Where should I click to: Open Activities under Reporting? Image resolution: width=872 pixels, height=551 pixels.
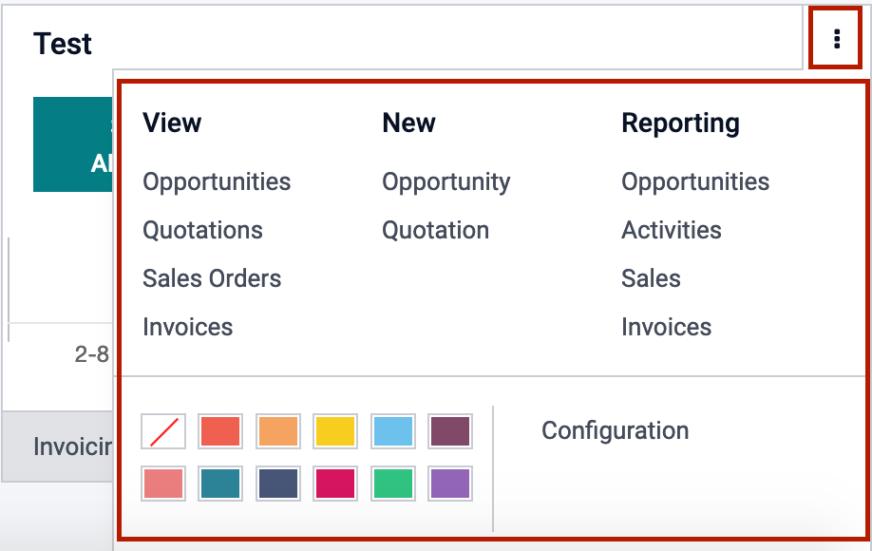point(671,230)
